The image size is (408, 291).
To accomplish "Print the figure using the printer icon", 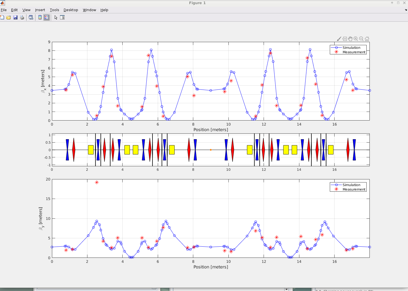I will pyautogui.click(x=22, y=17).
